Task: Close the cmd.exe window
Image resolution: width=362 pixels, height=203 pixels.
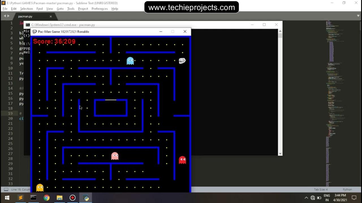Action: [276, 25]
